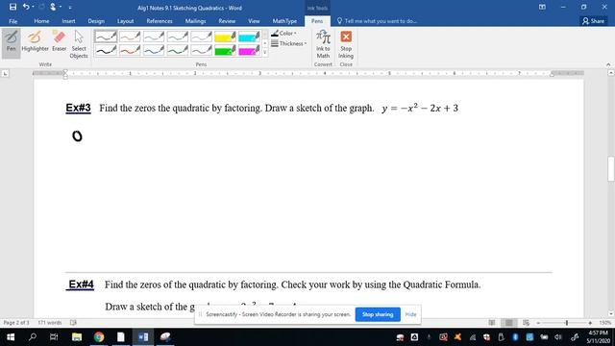Viewport: 615px width, 346px height.
Task: Save the document using the floppy disk icon
Action: (x=12, y=7)
